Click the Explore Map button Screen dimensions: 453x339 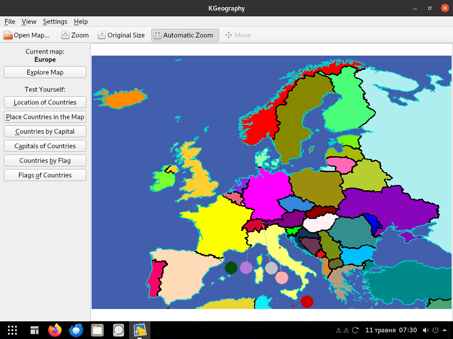45,72
